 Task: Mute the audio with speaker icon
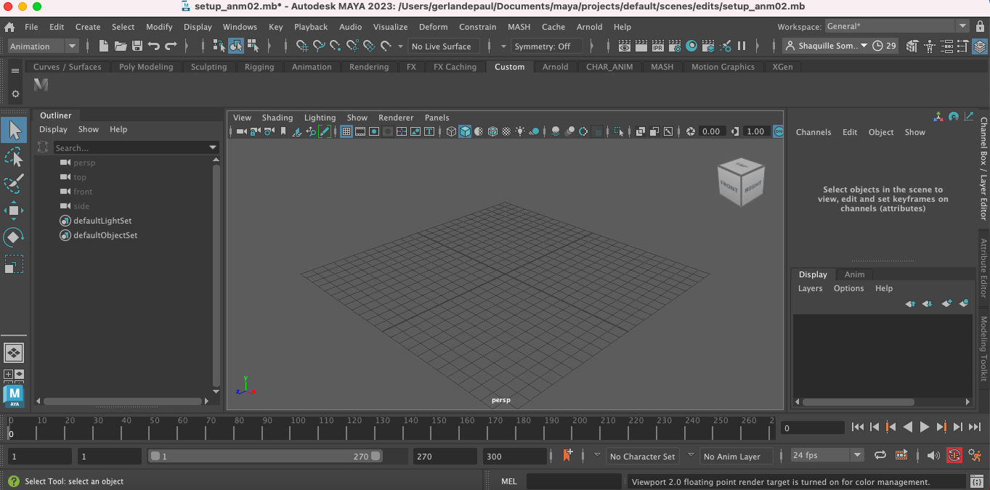click(x=933, y=456)
